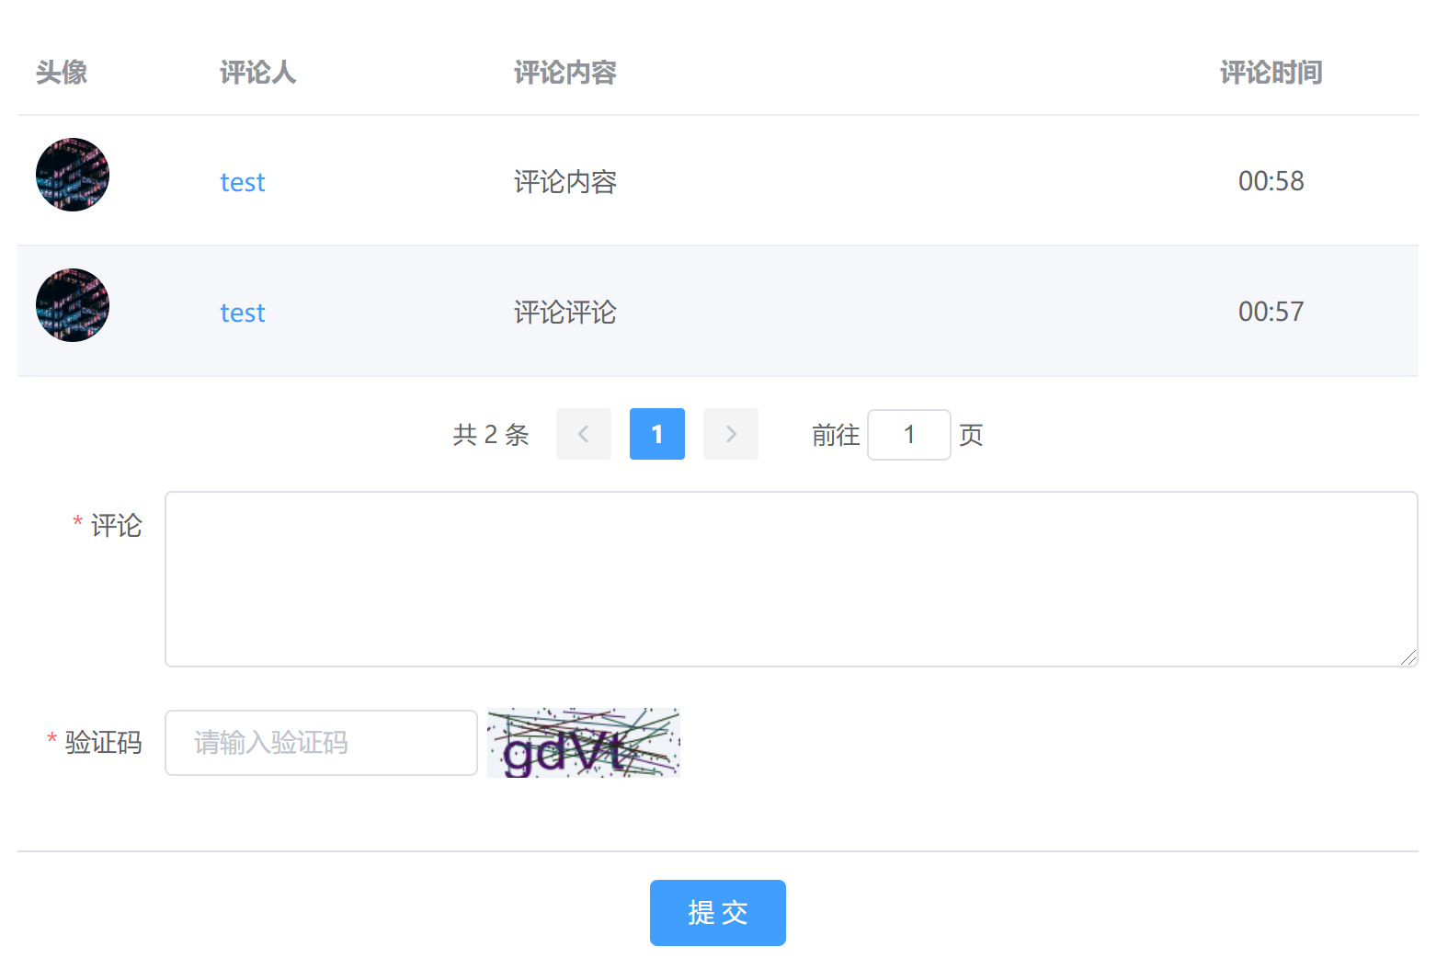Click the avatar in the 00:57 row
This screenshot has width=1448, height=969.
click(73, 305)
